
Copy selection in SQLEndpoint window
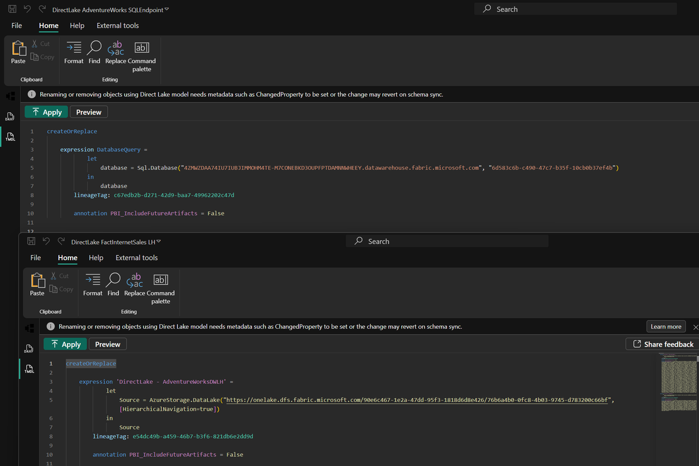pyautogui.click(x=42, y=57)
